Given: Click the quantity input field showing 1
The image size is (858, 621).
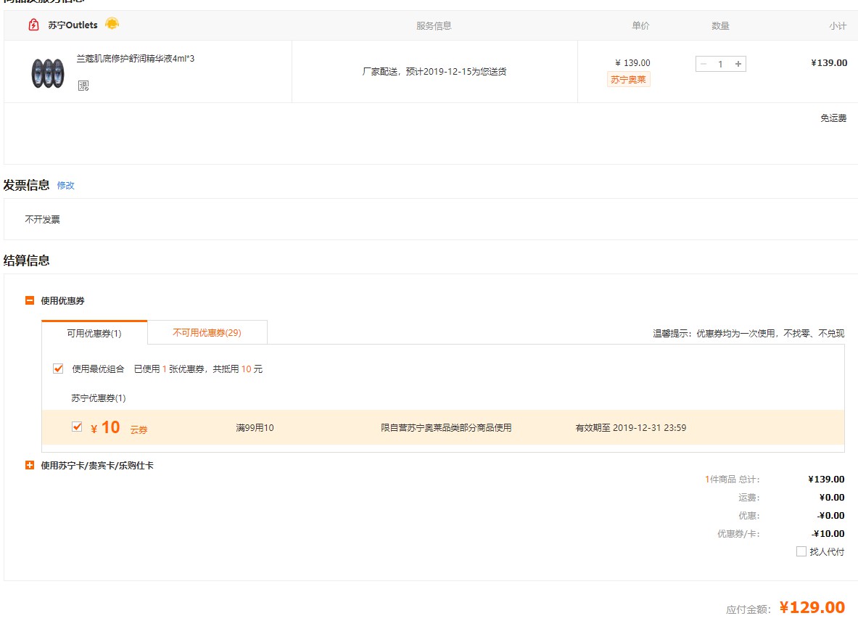Looking at the screenshot, I should [721, 64].
